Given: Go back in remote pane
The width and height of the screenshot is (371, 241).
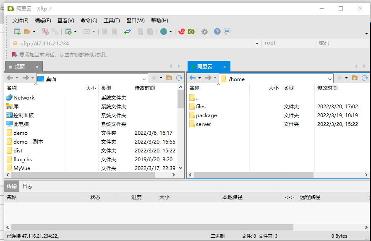Looking at the screenshot, I should [193, 78].
